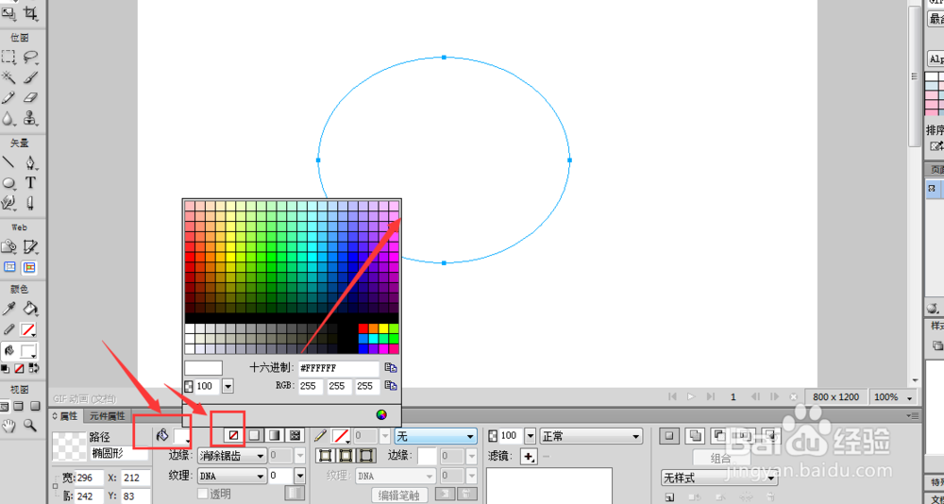The height and width of the screenshot is (504, 944).
Task: Select the Paint Bucket tool
Action: pos(29,310)
